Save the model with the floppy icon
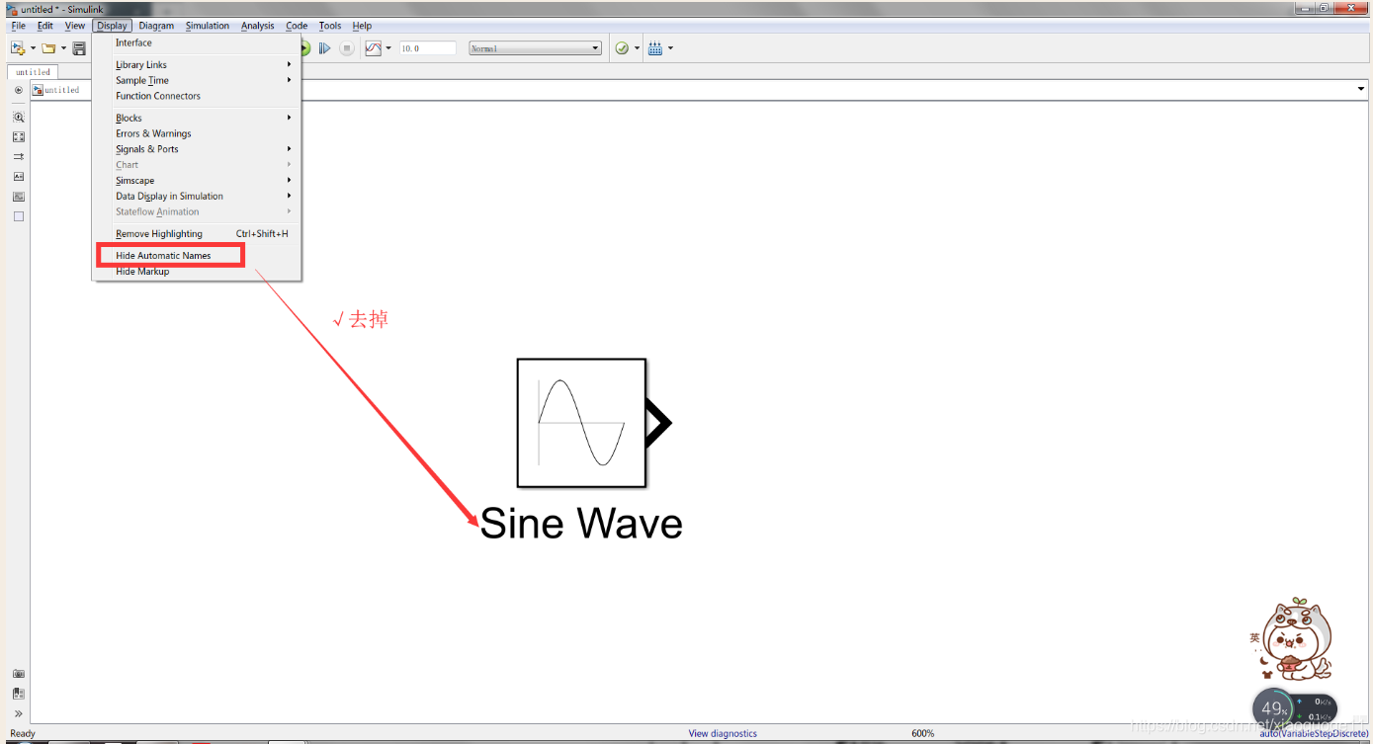 pos(79,47)
